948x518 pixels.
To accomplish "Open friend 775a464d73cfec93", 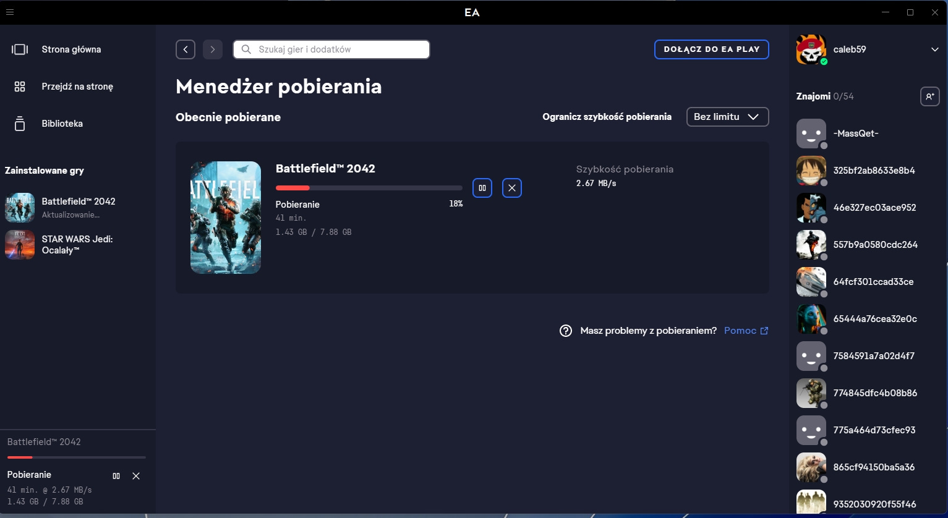I will [868, 430].
